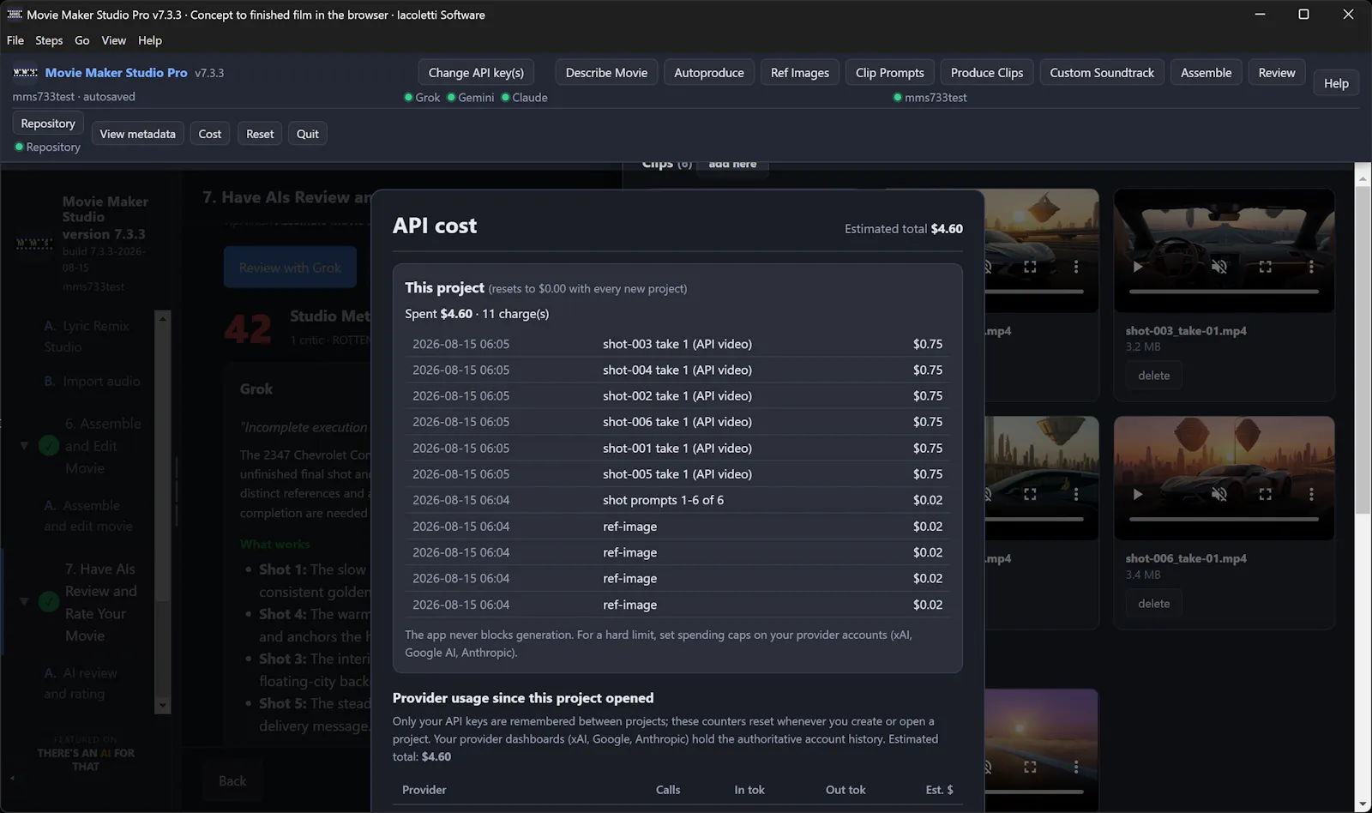1372x813 pixels.
Task: Click shot-004 take 1 (API video) charge row
Action: tap(677, 370)
